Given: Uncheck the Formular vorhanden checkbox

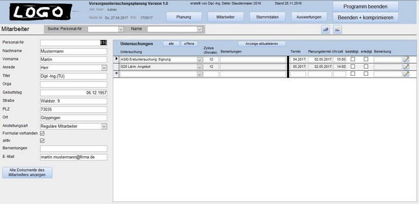Looking at the screenshot, I should [42, 133].
